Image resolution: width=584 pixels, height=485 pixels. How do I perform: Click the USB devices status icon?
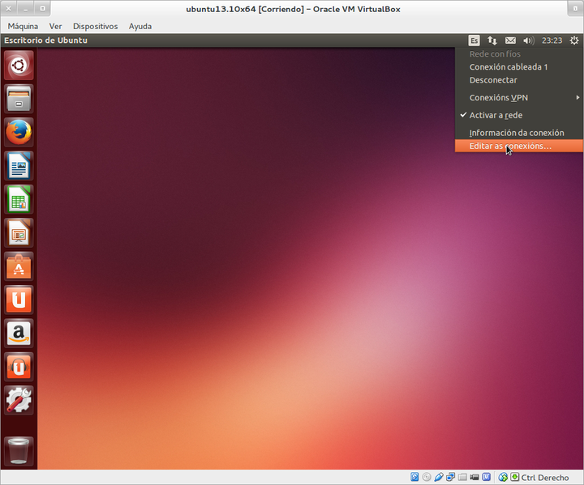click(439, 477)
